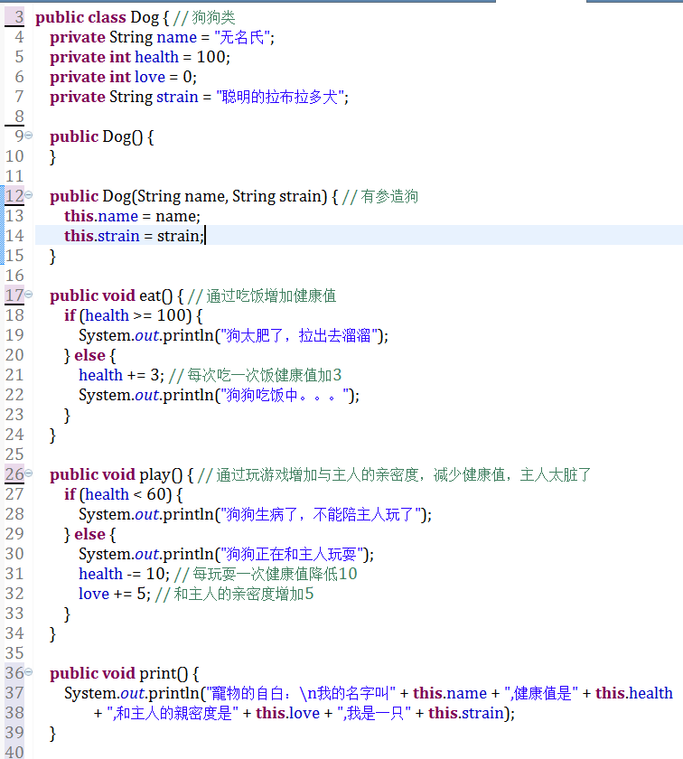Click the string "狗狗正在和主人玩耍"
Viewport: 683px width, 759px height.
tap(293, 554)
